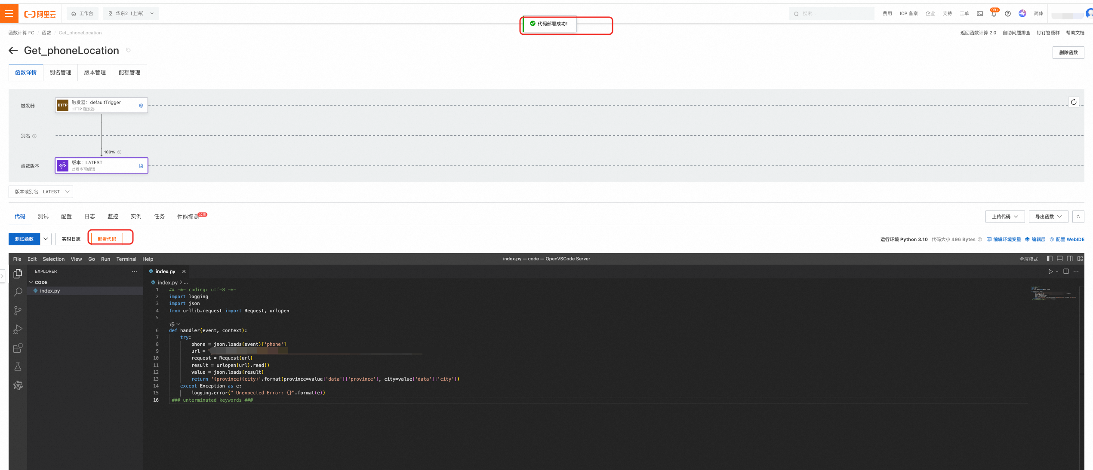Open the Explorer view in WebIDE
The width and height of the screenshot is (1093, 470).
click(x=18, y=274)
